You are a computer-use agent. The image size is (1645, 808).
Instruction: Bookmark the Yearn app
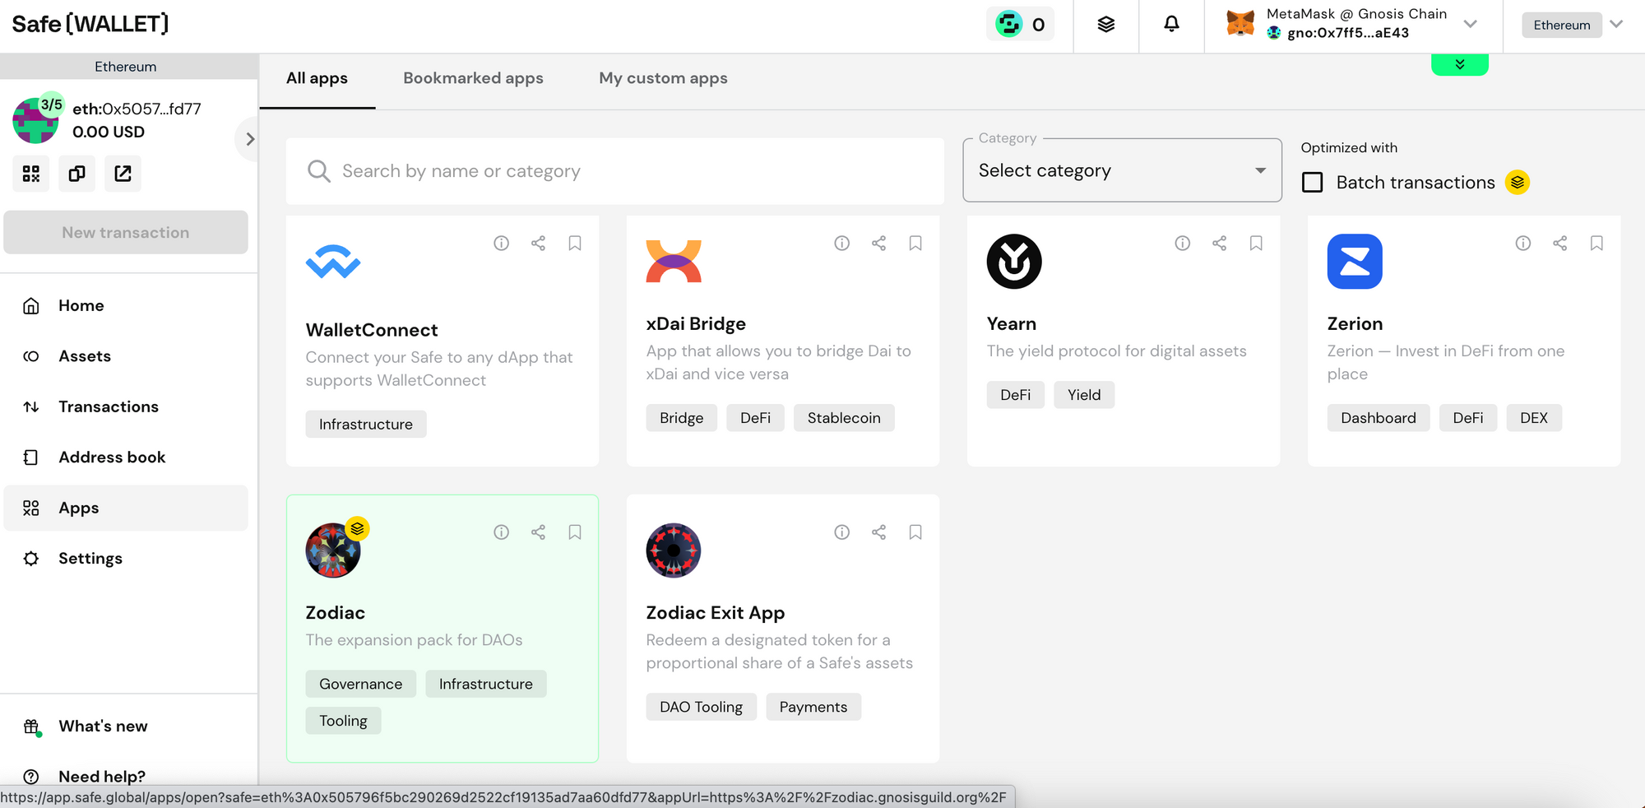coord(1256,244)
